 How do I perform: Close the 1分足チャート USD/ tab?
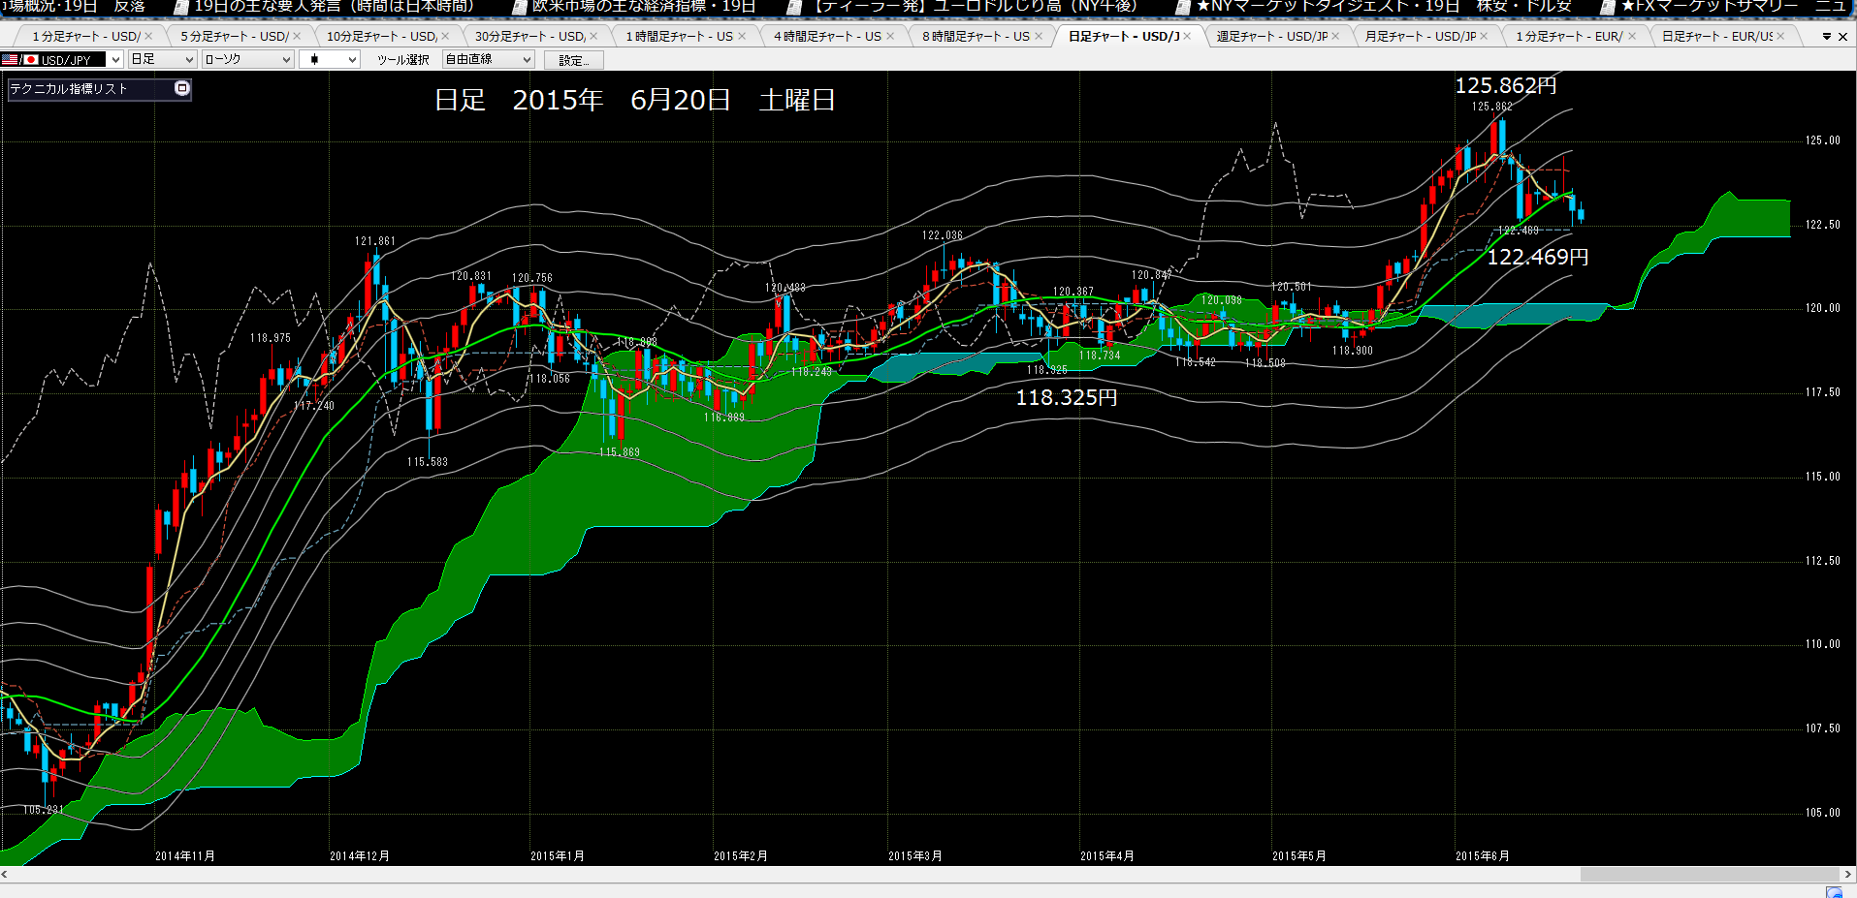point(148,36)
